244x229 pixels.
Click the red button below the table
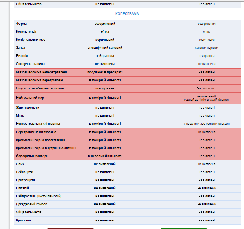70,228
